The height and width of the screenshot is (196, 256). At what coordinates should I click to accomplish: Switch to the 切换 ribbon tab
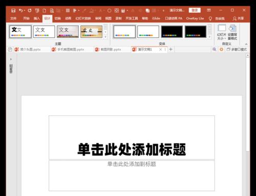[58, 18]
